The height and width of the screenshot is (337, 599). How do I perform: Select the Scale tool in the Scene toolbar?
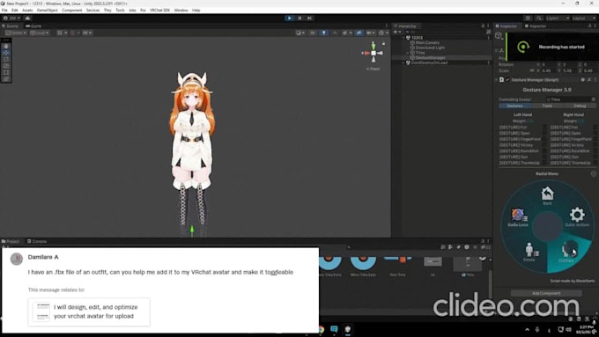[x=6, y=66]
